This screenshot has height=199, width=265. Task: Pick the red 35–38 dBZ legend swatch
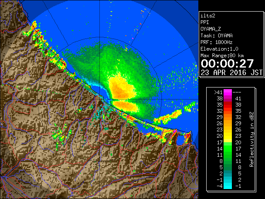click(228, 105)
